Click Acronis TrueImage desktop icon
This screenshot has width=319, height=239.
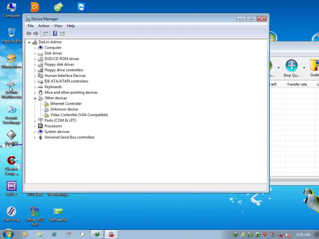(12, 115)
